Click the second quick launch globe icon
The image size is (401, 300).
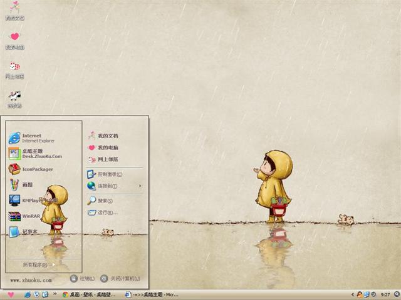tap(36, 294)
